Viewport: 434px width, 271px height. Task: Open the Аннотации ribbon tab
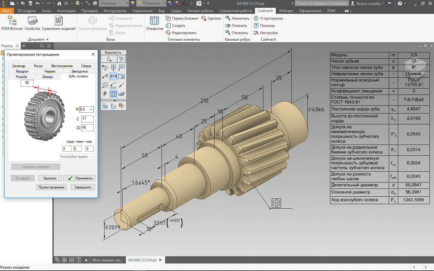66,11
